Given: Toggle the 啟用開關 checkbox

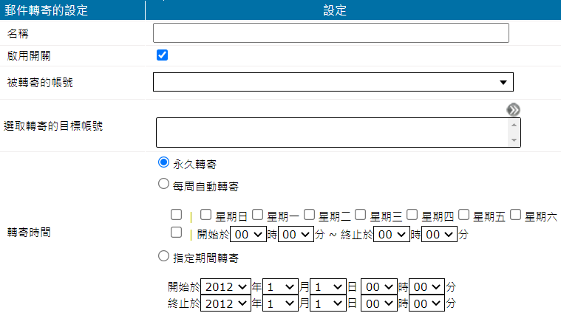Looking at the screenshot, I should [162, 55].
